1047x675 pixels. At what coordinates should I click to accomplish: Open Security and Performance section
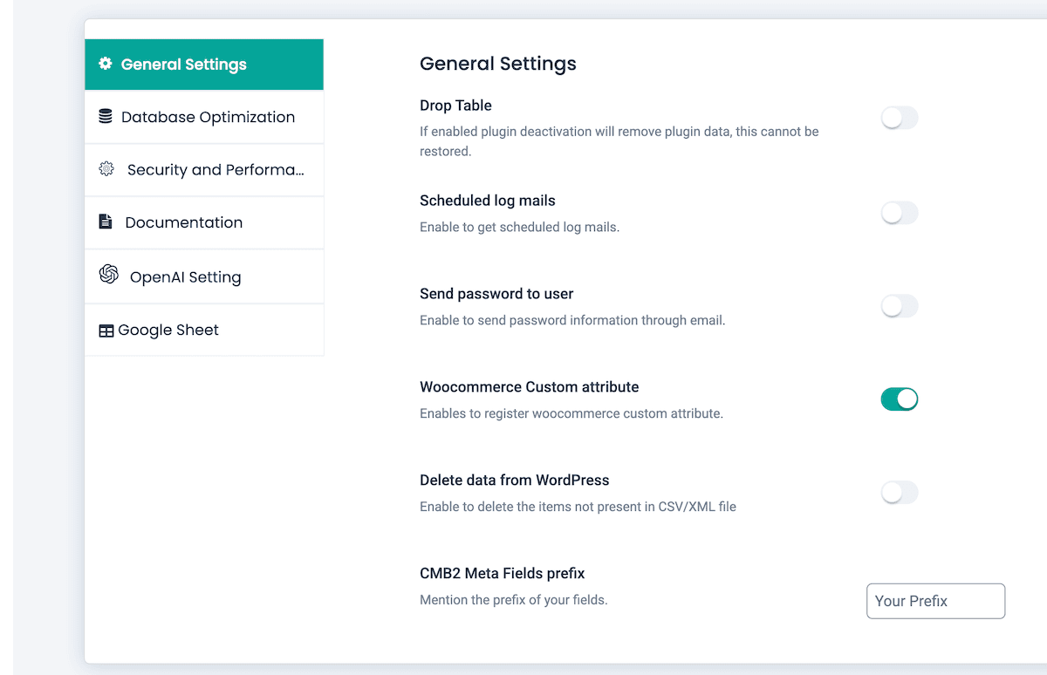tap(204, 170)
